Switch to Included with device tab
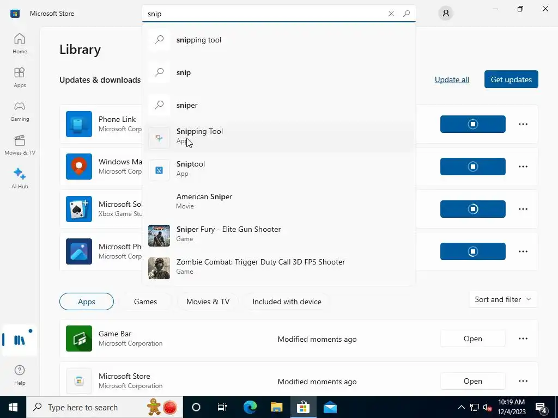This screenshot has height=418, width=558. point(287,302)
